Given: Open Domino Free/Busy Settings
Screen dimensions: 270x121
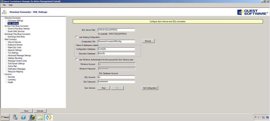Looking at the screenshot, I should click(x=19, y=29).
